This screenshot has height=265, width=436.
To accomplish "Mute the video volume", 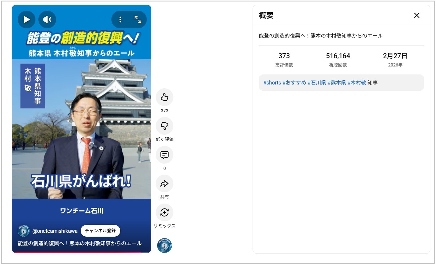I will coord(47,19).
